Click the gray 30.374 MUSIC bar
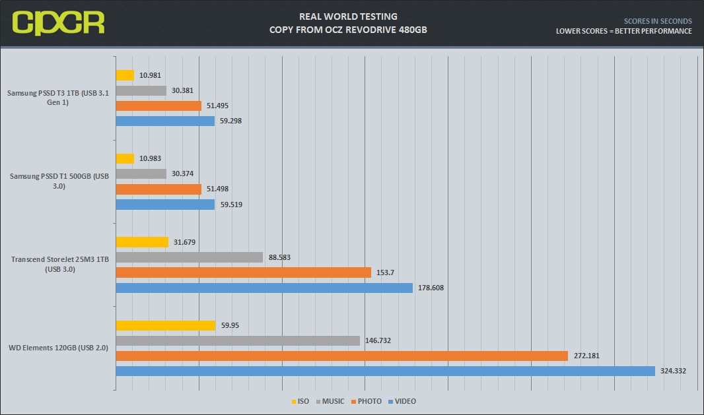 pyautogui.click(x=141, y=174)
